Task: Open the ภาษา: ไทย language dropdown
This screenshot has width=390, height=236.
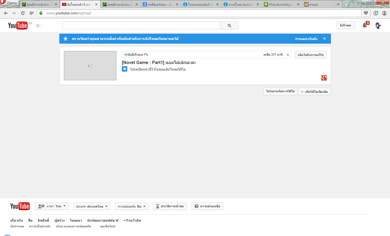Action: tap(51, 206)
